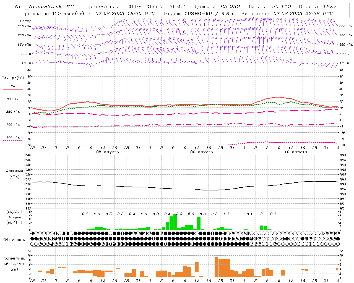This screenshot has width=354, height=283.
Task: Click the 3.6 precipitation total value
Action: (203, 214)
